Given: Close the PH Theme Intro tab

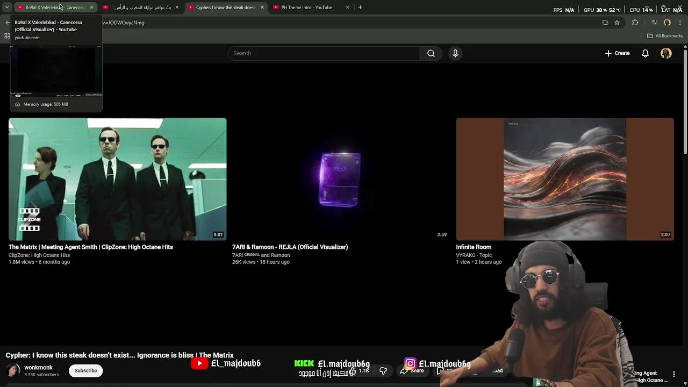Looking at the screenshot, I should [348, 8].
